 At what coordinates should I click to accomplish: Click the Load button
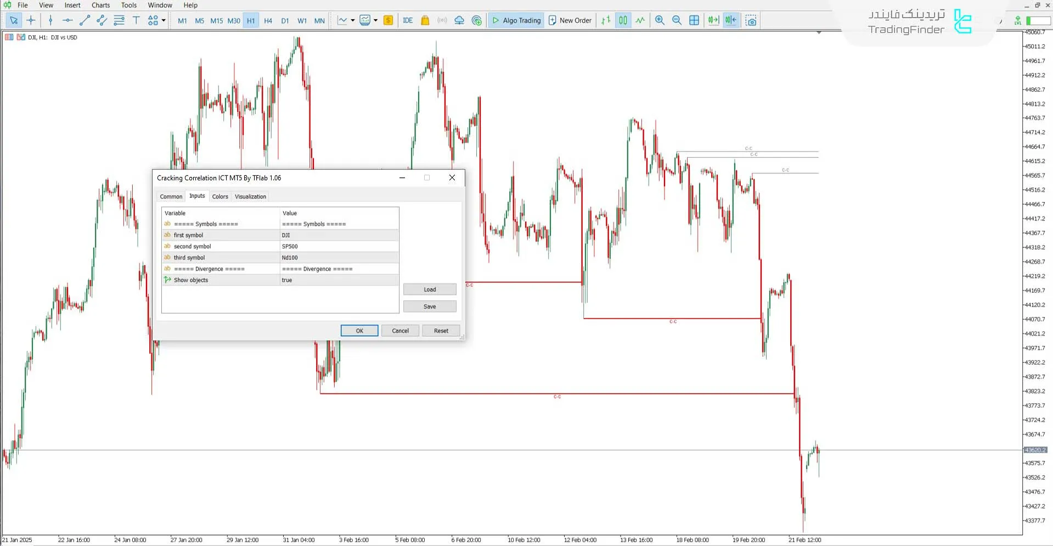[430, 289]
